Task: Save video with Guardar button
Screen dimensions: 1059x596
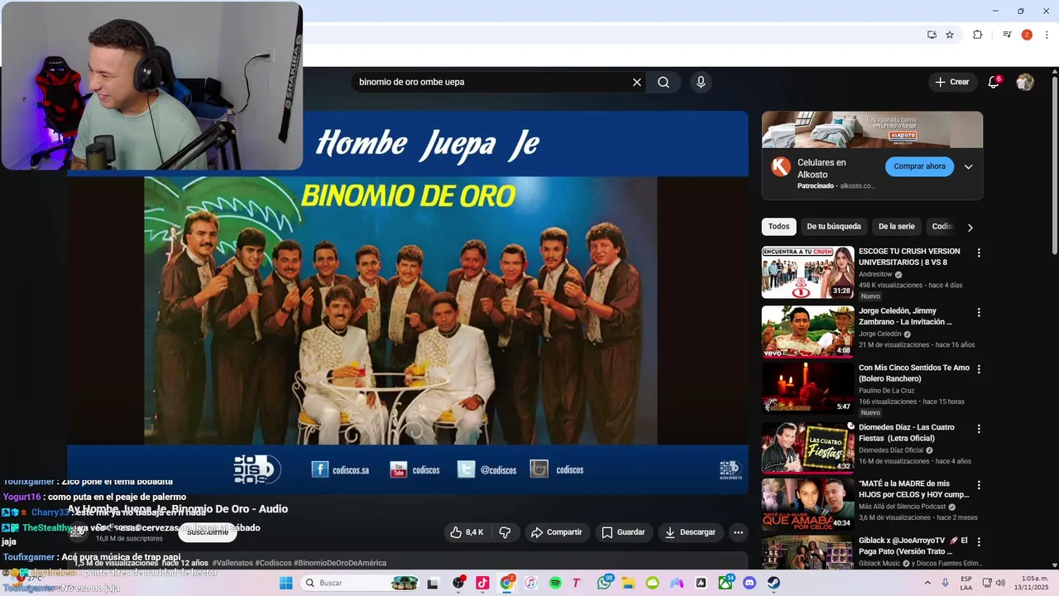Action: (x=623, y=532)
